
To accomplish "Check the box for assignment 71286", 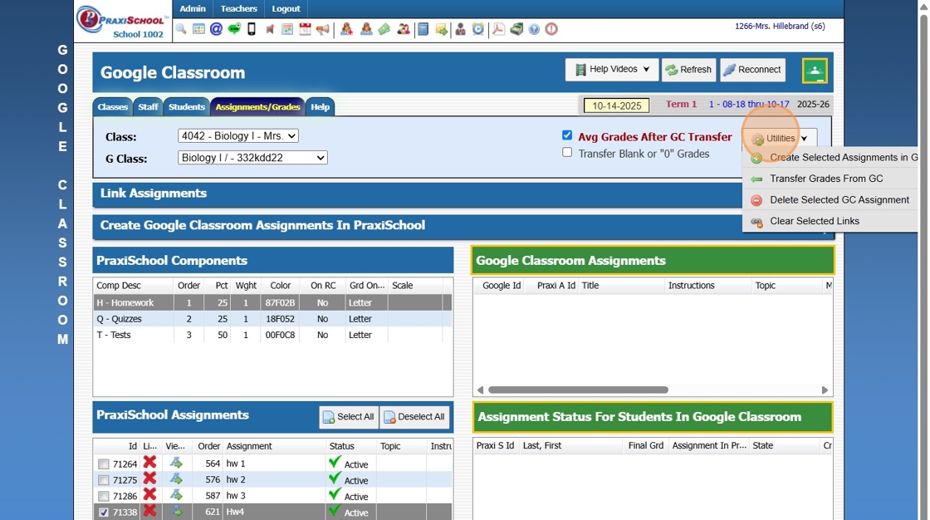I will [x=104, y=496].
